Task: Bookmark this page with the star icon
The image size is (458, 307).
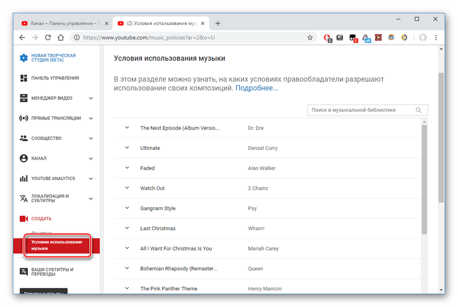Action: (310, 38)
